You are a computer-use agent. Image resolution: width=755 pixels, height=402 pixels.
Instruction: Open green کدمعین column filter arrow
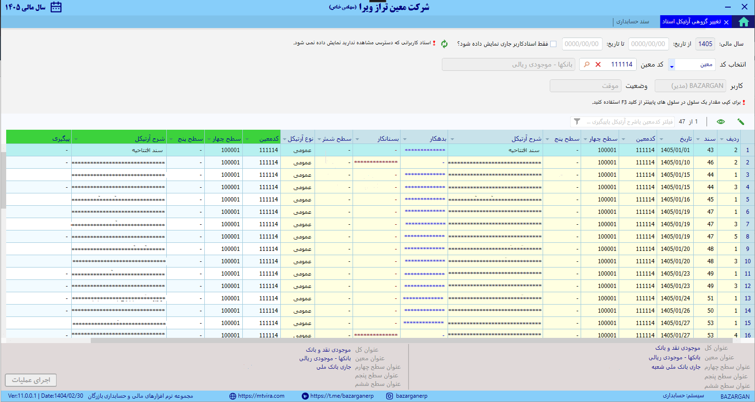click(247, 139)
